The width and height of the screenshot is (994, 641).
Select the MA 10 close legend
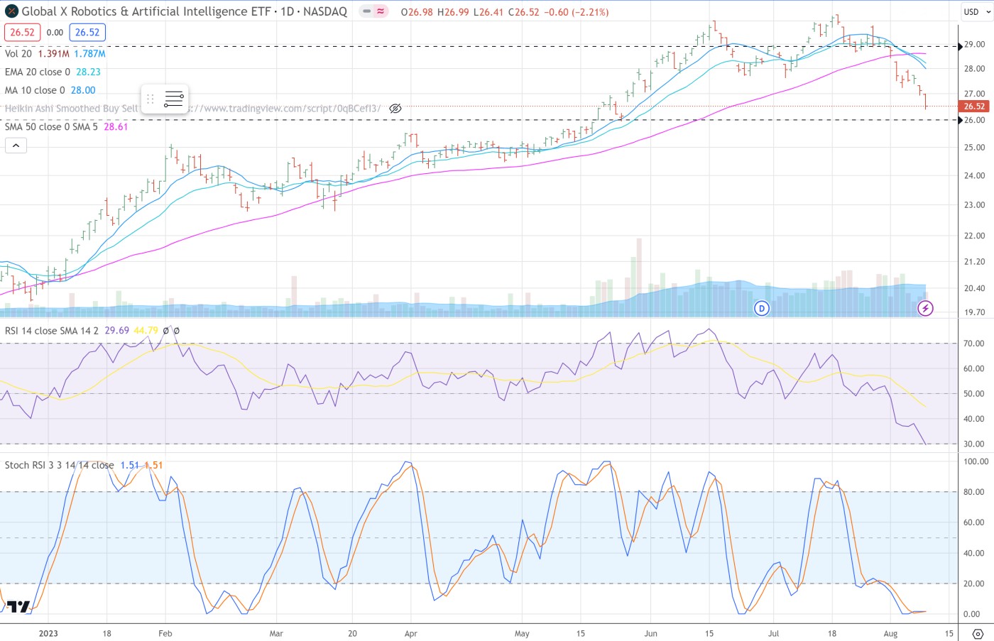coord(35,90)
